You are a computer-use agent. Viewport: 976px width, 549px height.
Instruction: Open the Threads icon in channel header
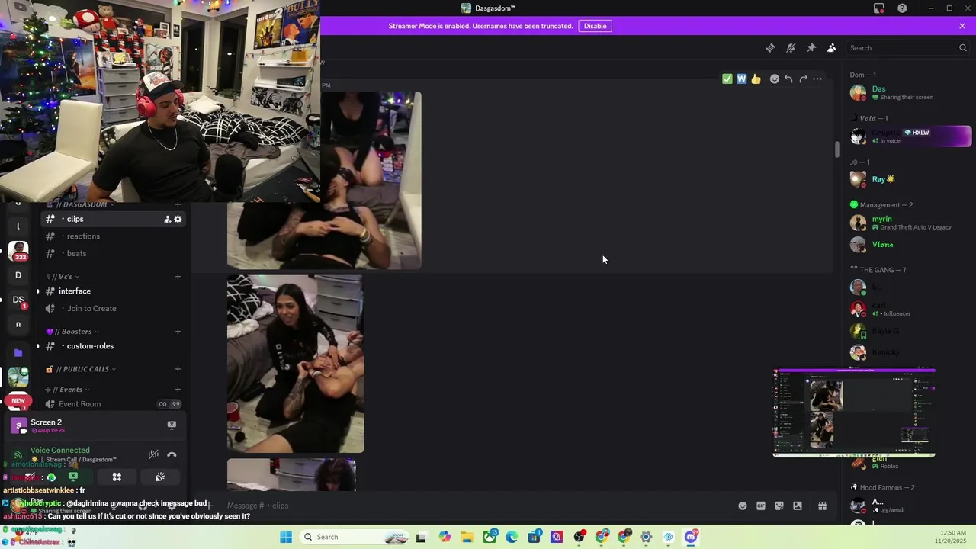point(770,47)
